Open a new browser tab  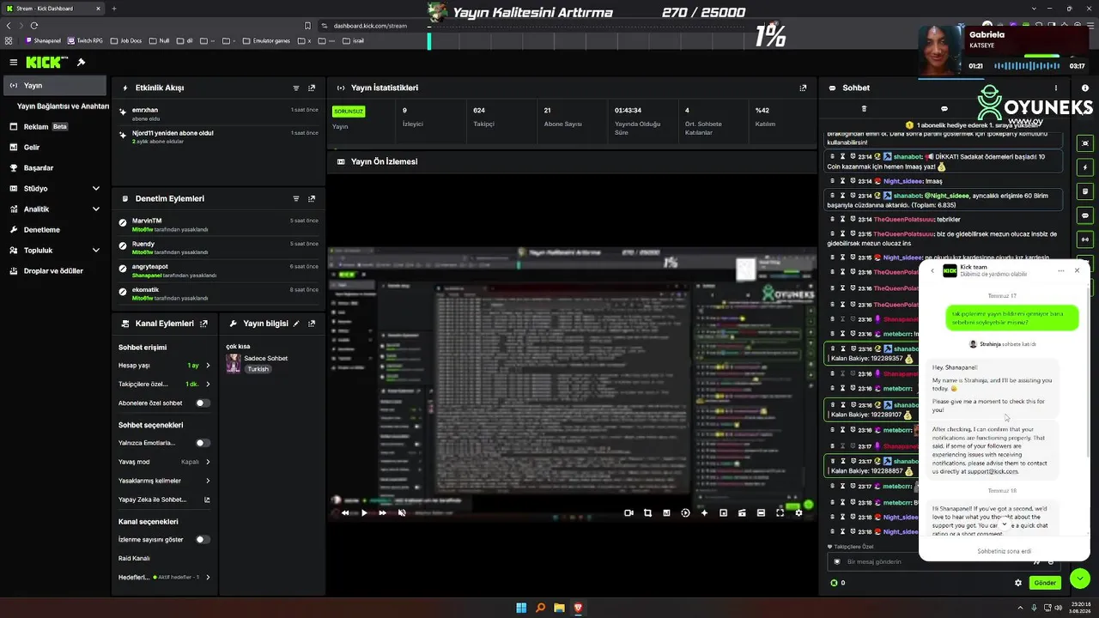click(x=114, y=9)
